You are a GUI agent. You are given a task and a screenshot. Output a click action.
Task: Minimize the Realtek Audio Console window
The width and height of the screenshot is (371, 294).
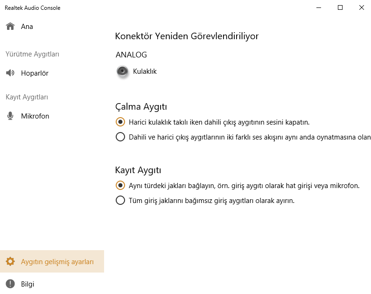click(319, 7)
